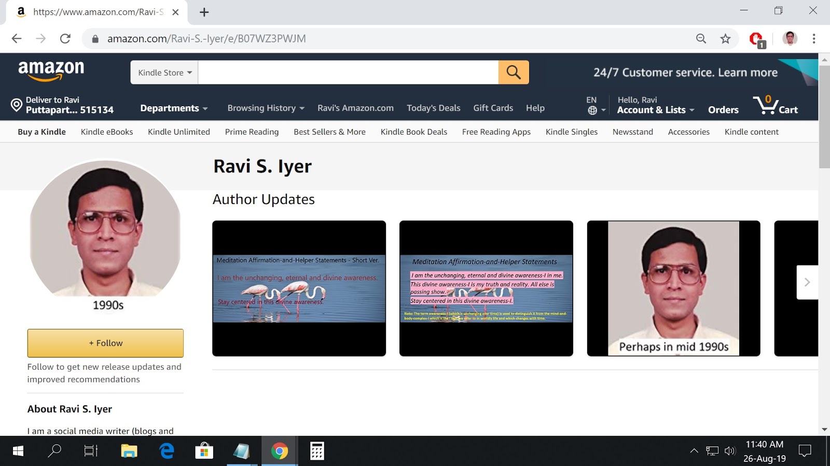Open Microsoft Store from the taskbar
The image size is (830, 466).
click(204, 451)
